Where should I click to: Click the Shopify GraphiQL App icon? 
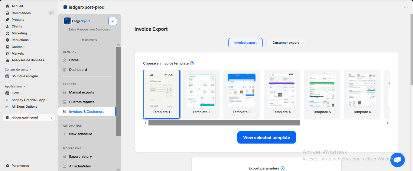point(7,100)
